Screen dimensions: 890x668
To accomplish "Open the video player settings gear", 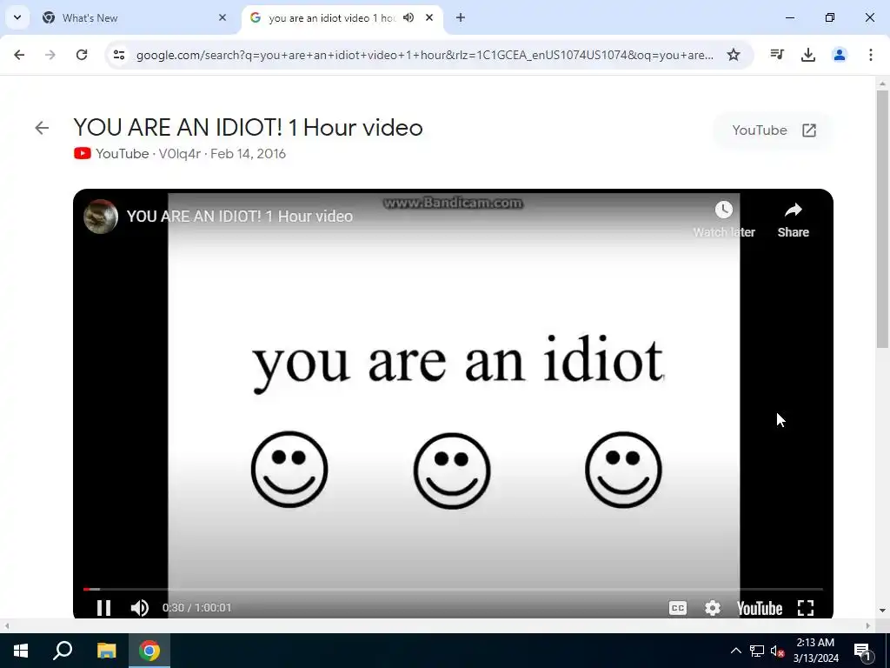I will point(713,608).
